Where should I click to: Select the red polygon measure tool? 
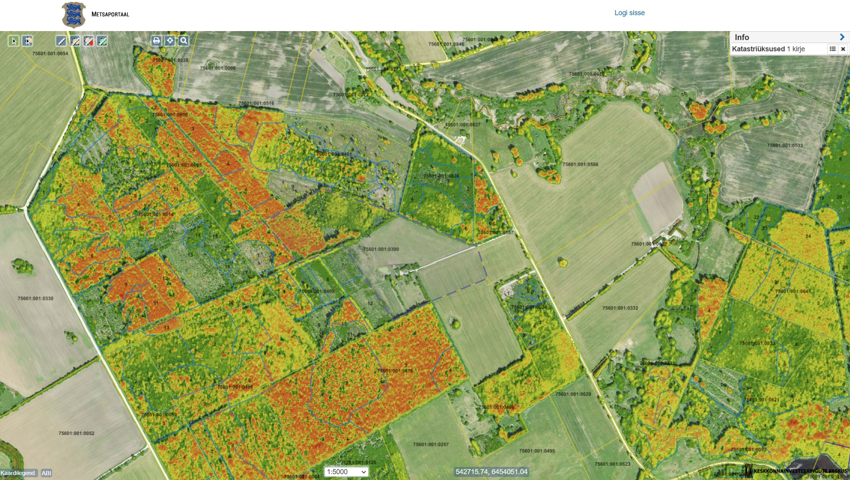coord(89,41)
